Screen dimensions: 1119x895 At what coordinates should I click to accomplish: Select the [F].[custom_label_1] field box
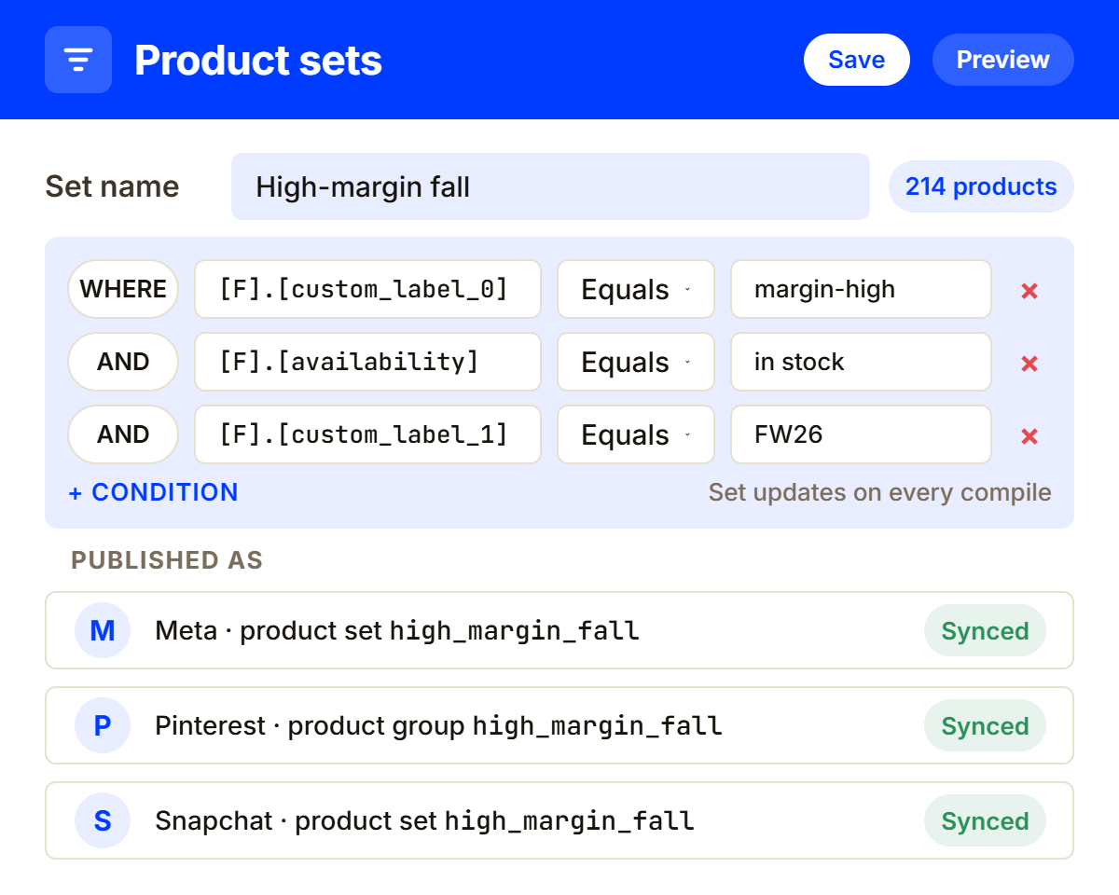[367, 434]
